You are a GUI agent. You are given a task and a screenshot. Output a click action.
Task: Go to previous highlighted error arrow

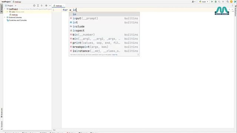coord(230,9)
